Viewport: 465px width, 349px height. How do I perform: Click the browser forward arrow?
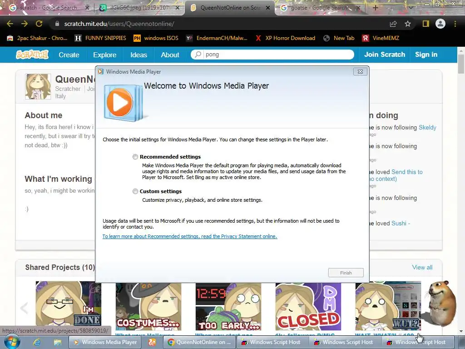pos(25,24)
